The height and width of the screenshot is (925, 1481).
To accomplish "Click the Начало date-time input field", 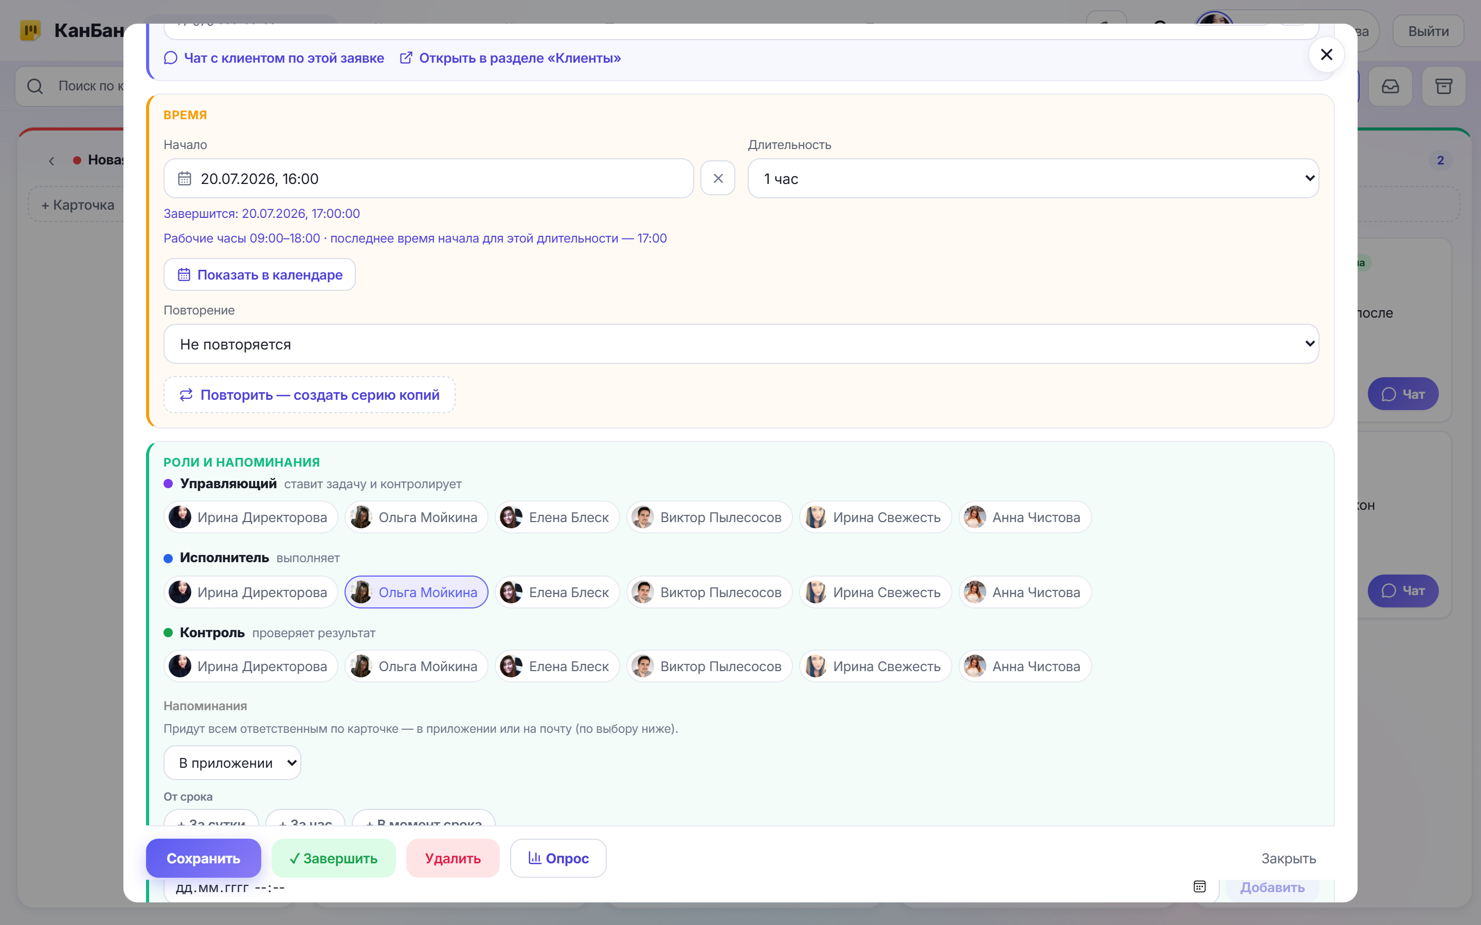I will coord(428,179).
